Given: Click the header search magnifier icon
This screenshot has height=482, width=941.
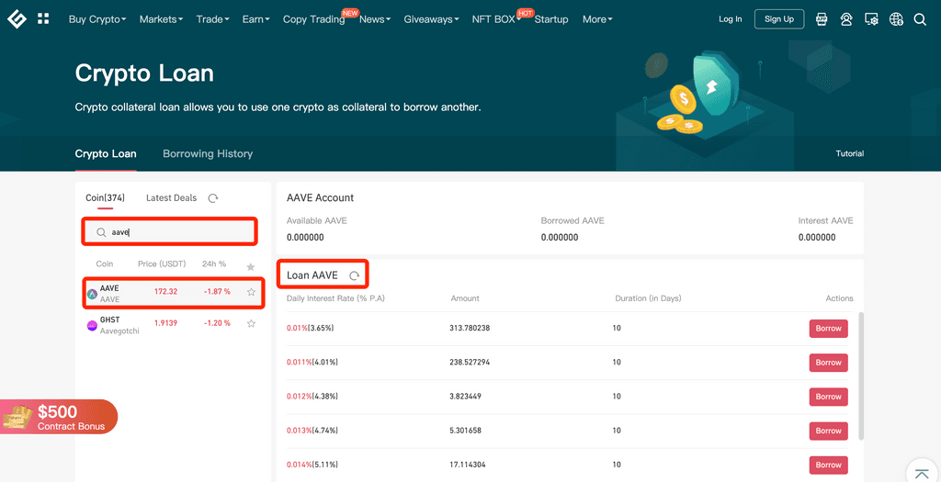Looking at the screenshot, I should 920,19.
